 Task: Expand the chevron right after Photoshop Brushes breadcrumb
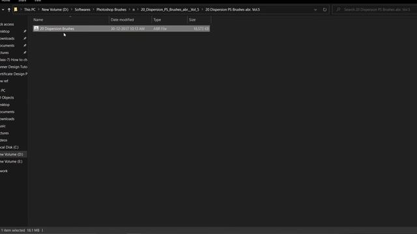pos(129,10)
